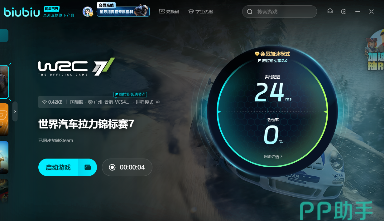Click the node switch sliders icon after 进程模式
This screenshot has width=384, height=221.
(158, 102)
